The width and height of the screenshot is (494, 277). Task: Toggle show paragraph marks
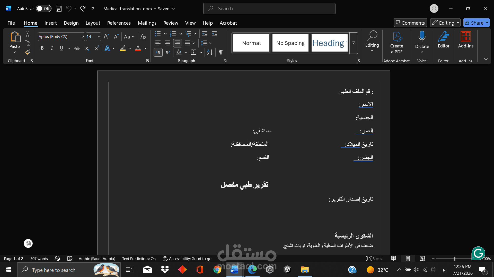tap(221, 52)
